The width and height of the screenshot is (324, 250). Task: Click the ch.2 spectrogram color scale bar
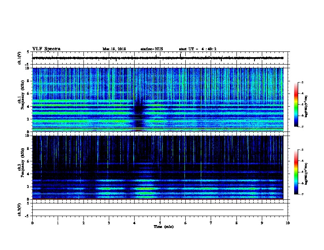(x=296, y=172)
